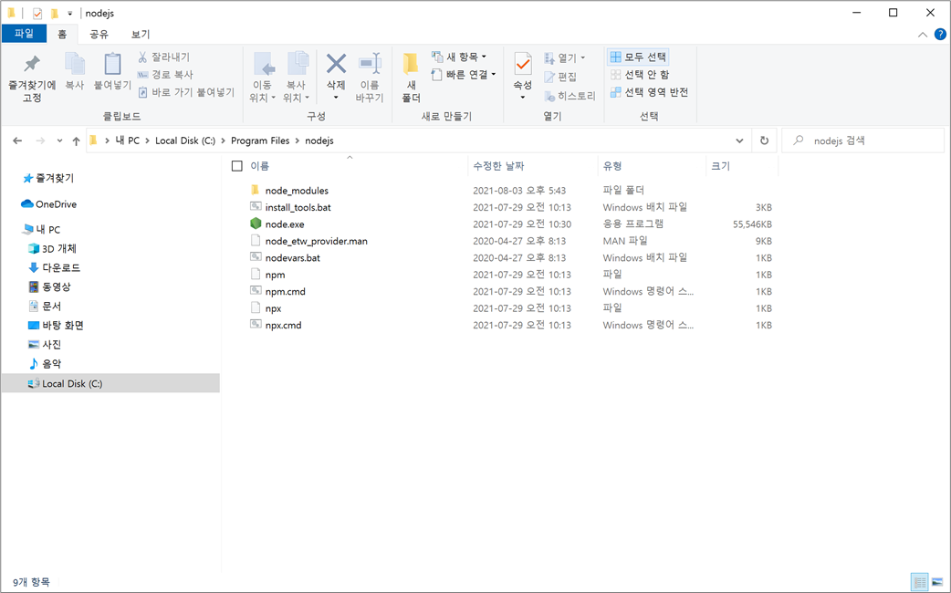The height and width of the screenshot is (593, 951).
Task: Click Program Files in breadcrumb path
Action: (260, 140)
